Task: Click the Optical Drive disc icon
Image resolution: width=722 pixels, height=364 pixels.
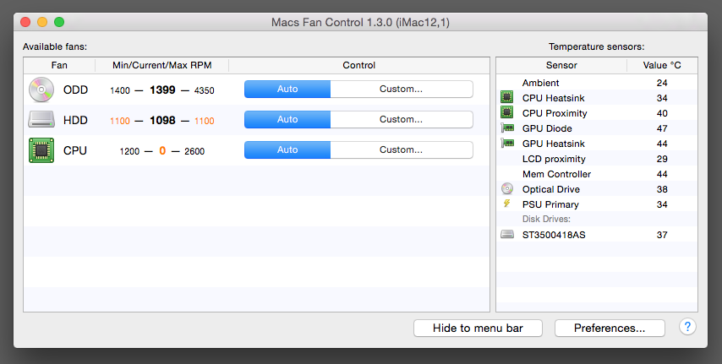Action: (x=507, y=188)
